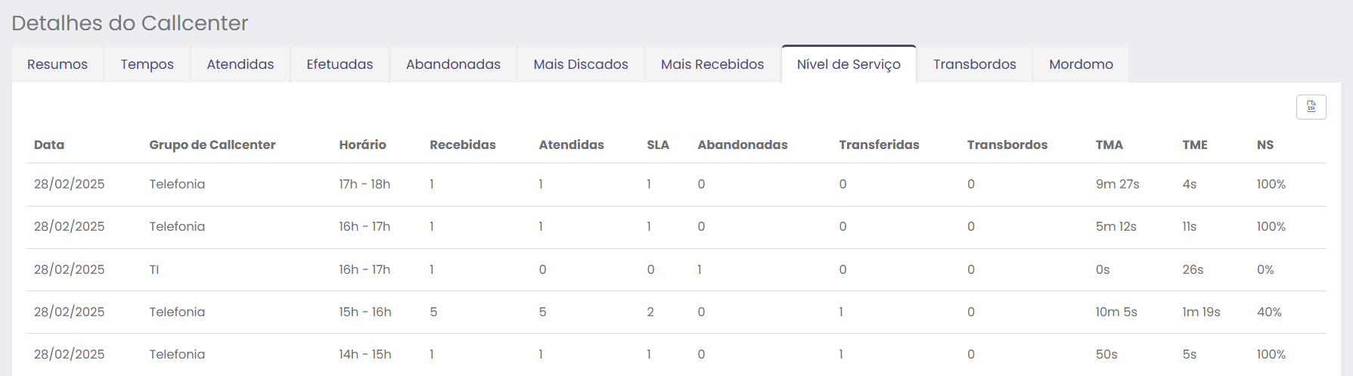This screenshot has height=376, width=1353.
Task: Select the Atendidas tab
Action: 240,65
